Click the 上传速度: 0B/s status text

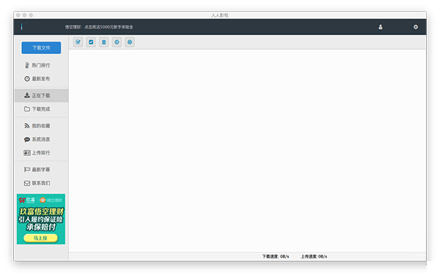(x=314, y=257)
